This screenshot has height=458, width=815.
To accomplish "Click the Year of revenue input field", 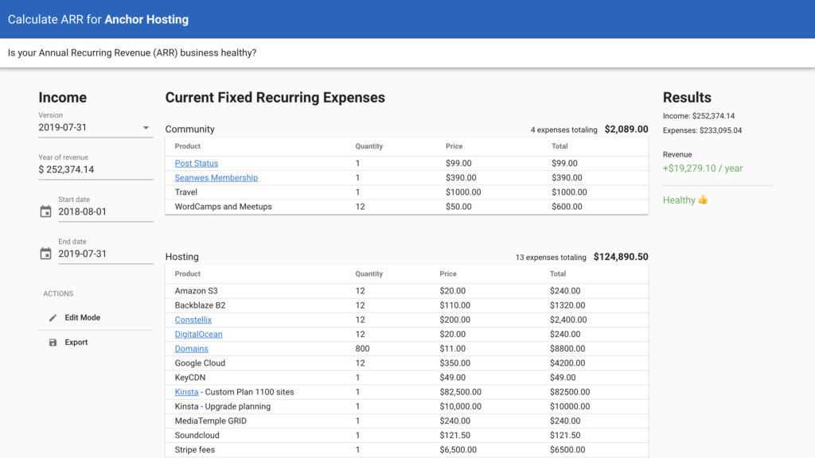I will point(96,169).
